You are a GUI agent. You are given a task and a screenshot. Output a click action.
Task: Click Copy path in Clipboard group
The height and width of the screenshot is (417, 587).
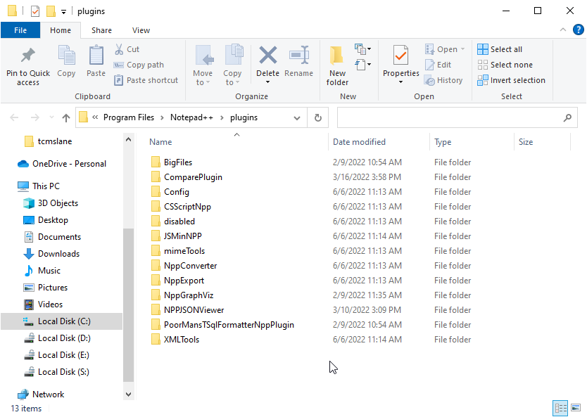point(139,65)
